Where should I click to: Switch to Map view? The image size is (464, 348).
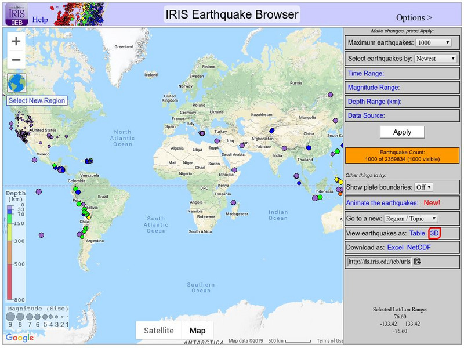point(198,331)
